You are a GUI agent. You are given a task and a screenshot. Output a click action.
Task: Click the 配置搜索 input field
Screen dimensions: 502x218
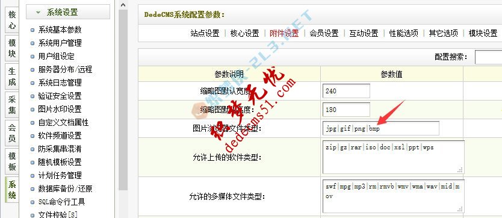click(x=488, y=57)
